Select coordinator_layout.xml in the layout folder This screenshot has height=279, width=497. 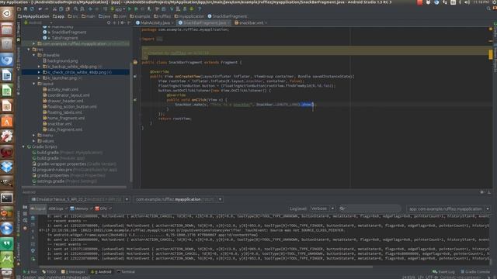[x=68, y=95]
